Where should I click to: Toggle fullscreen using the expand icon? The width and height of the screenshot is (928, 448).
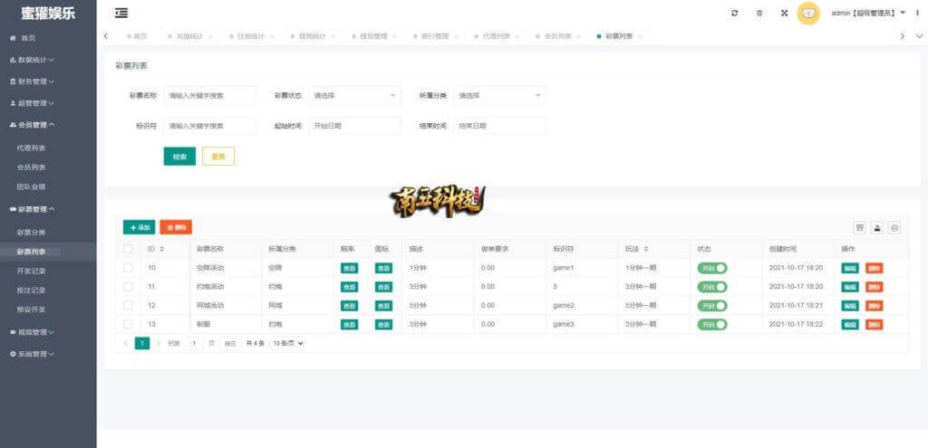point(784,13)
